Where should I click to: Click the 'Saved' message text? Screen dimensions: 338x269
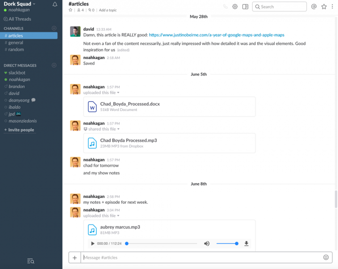point(89,63)
